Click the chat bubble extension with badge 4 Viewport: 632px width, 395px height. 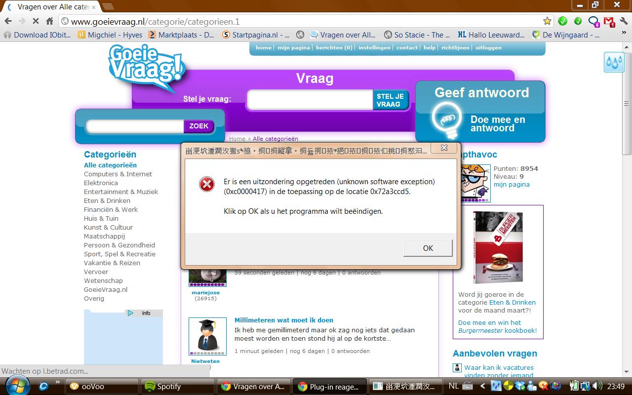click(593, 21)
